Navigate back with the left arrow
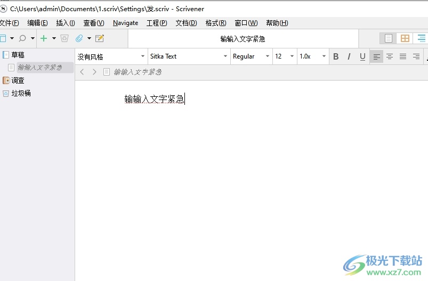Image resolution: width=428 pixels, height=281 pixels. click(82, 72)
